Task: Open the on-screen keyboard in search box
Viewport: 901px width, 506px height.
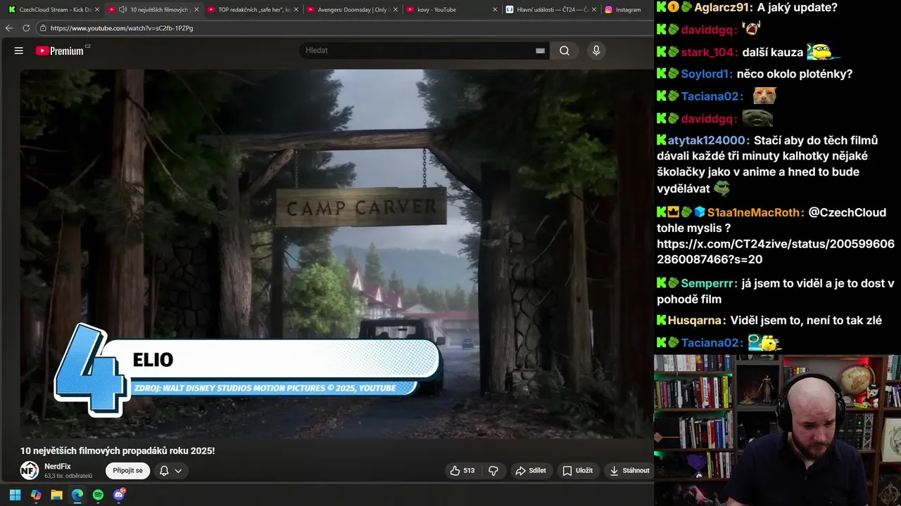Action: coord(540,51)
